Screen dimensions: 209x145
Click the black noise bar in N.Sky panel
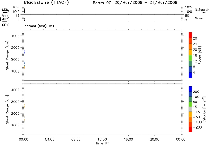pos(24,11)
